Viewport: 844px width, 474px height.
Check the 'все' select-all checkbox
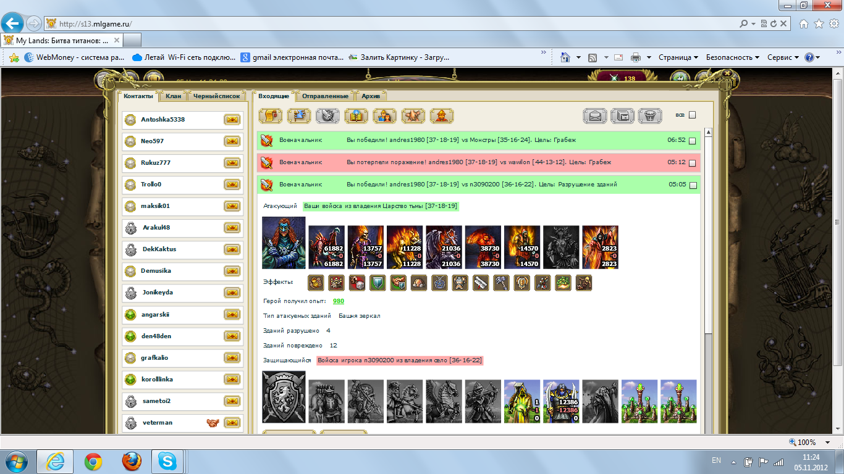point(692,115)
